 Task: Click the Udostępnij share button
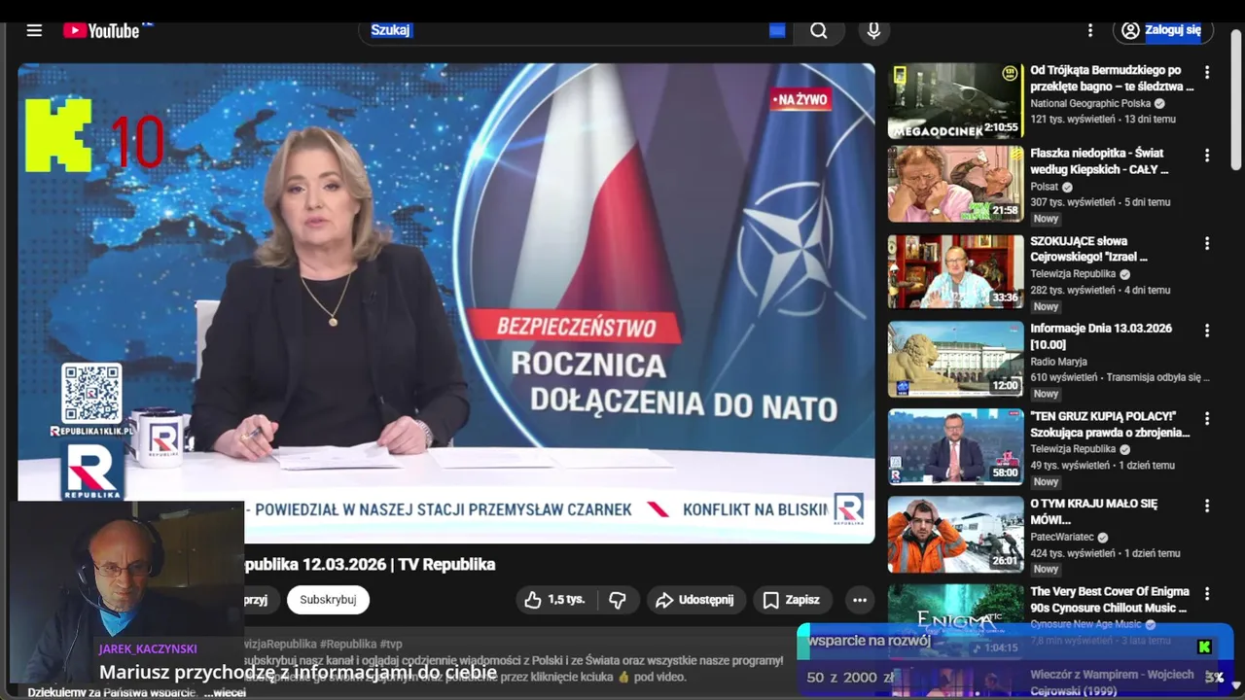tap(695, 600)
